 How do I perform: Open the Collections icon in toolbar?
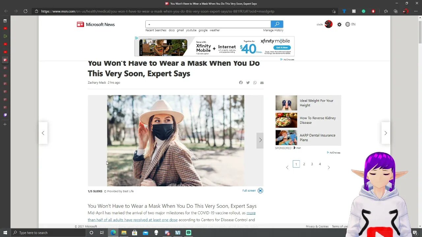[396, 11]
